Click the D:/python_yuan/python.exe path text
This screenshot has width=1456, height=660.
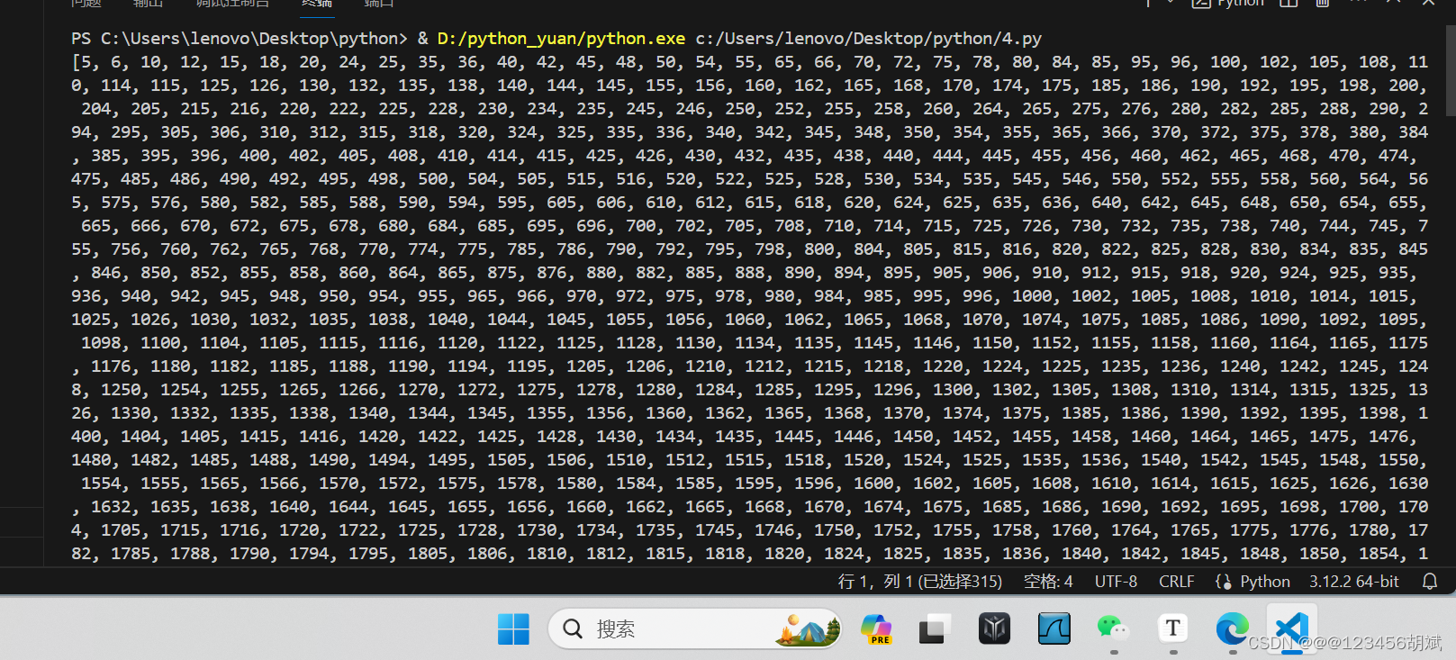561,39
